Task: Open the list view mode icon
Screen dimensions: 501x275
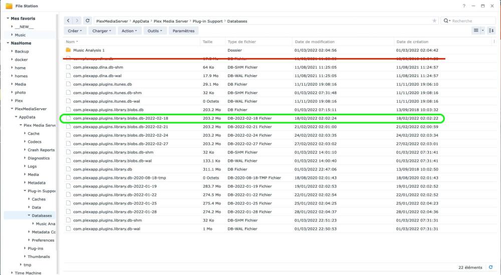Action: tap(476, 31)
